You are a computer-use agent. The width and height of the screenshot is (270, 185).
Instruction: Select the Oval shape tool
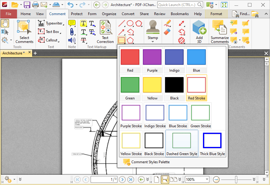click(130, 23)
